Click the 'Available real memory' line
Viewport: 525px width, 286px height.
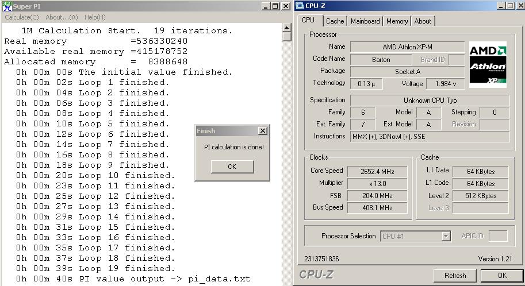tap(96, 52)
